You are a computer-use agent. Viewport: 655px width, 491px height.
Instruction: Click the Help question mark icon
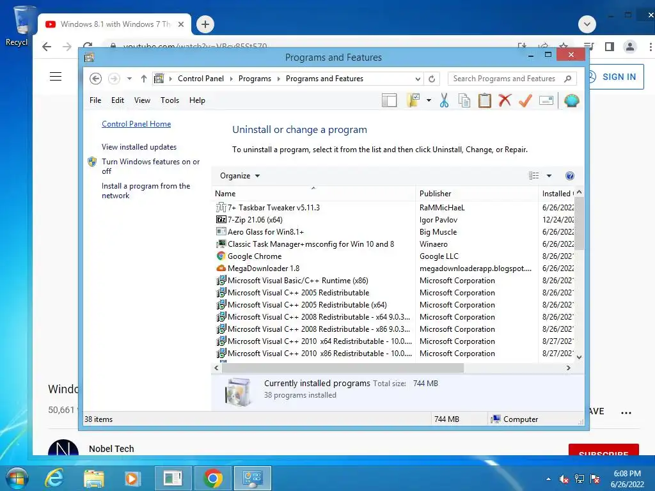click(x=570, y=176)
